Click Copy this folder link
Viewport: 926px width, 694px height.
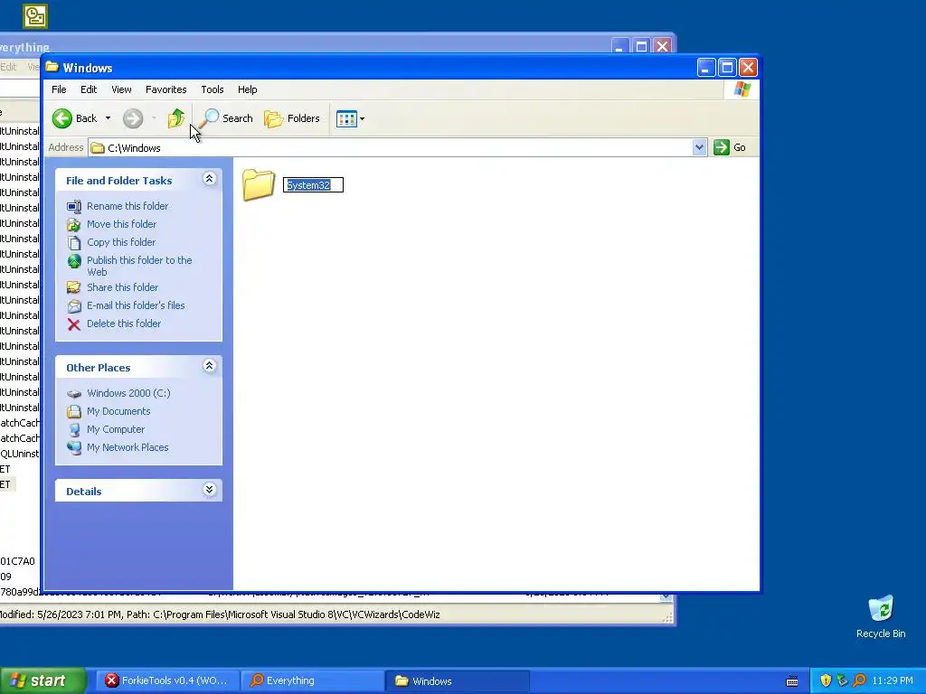point(121,242)
